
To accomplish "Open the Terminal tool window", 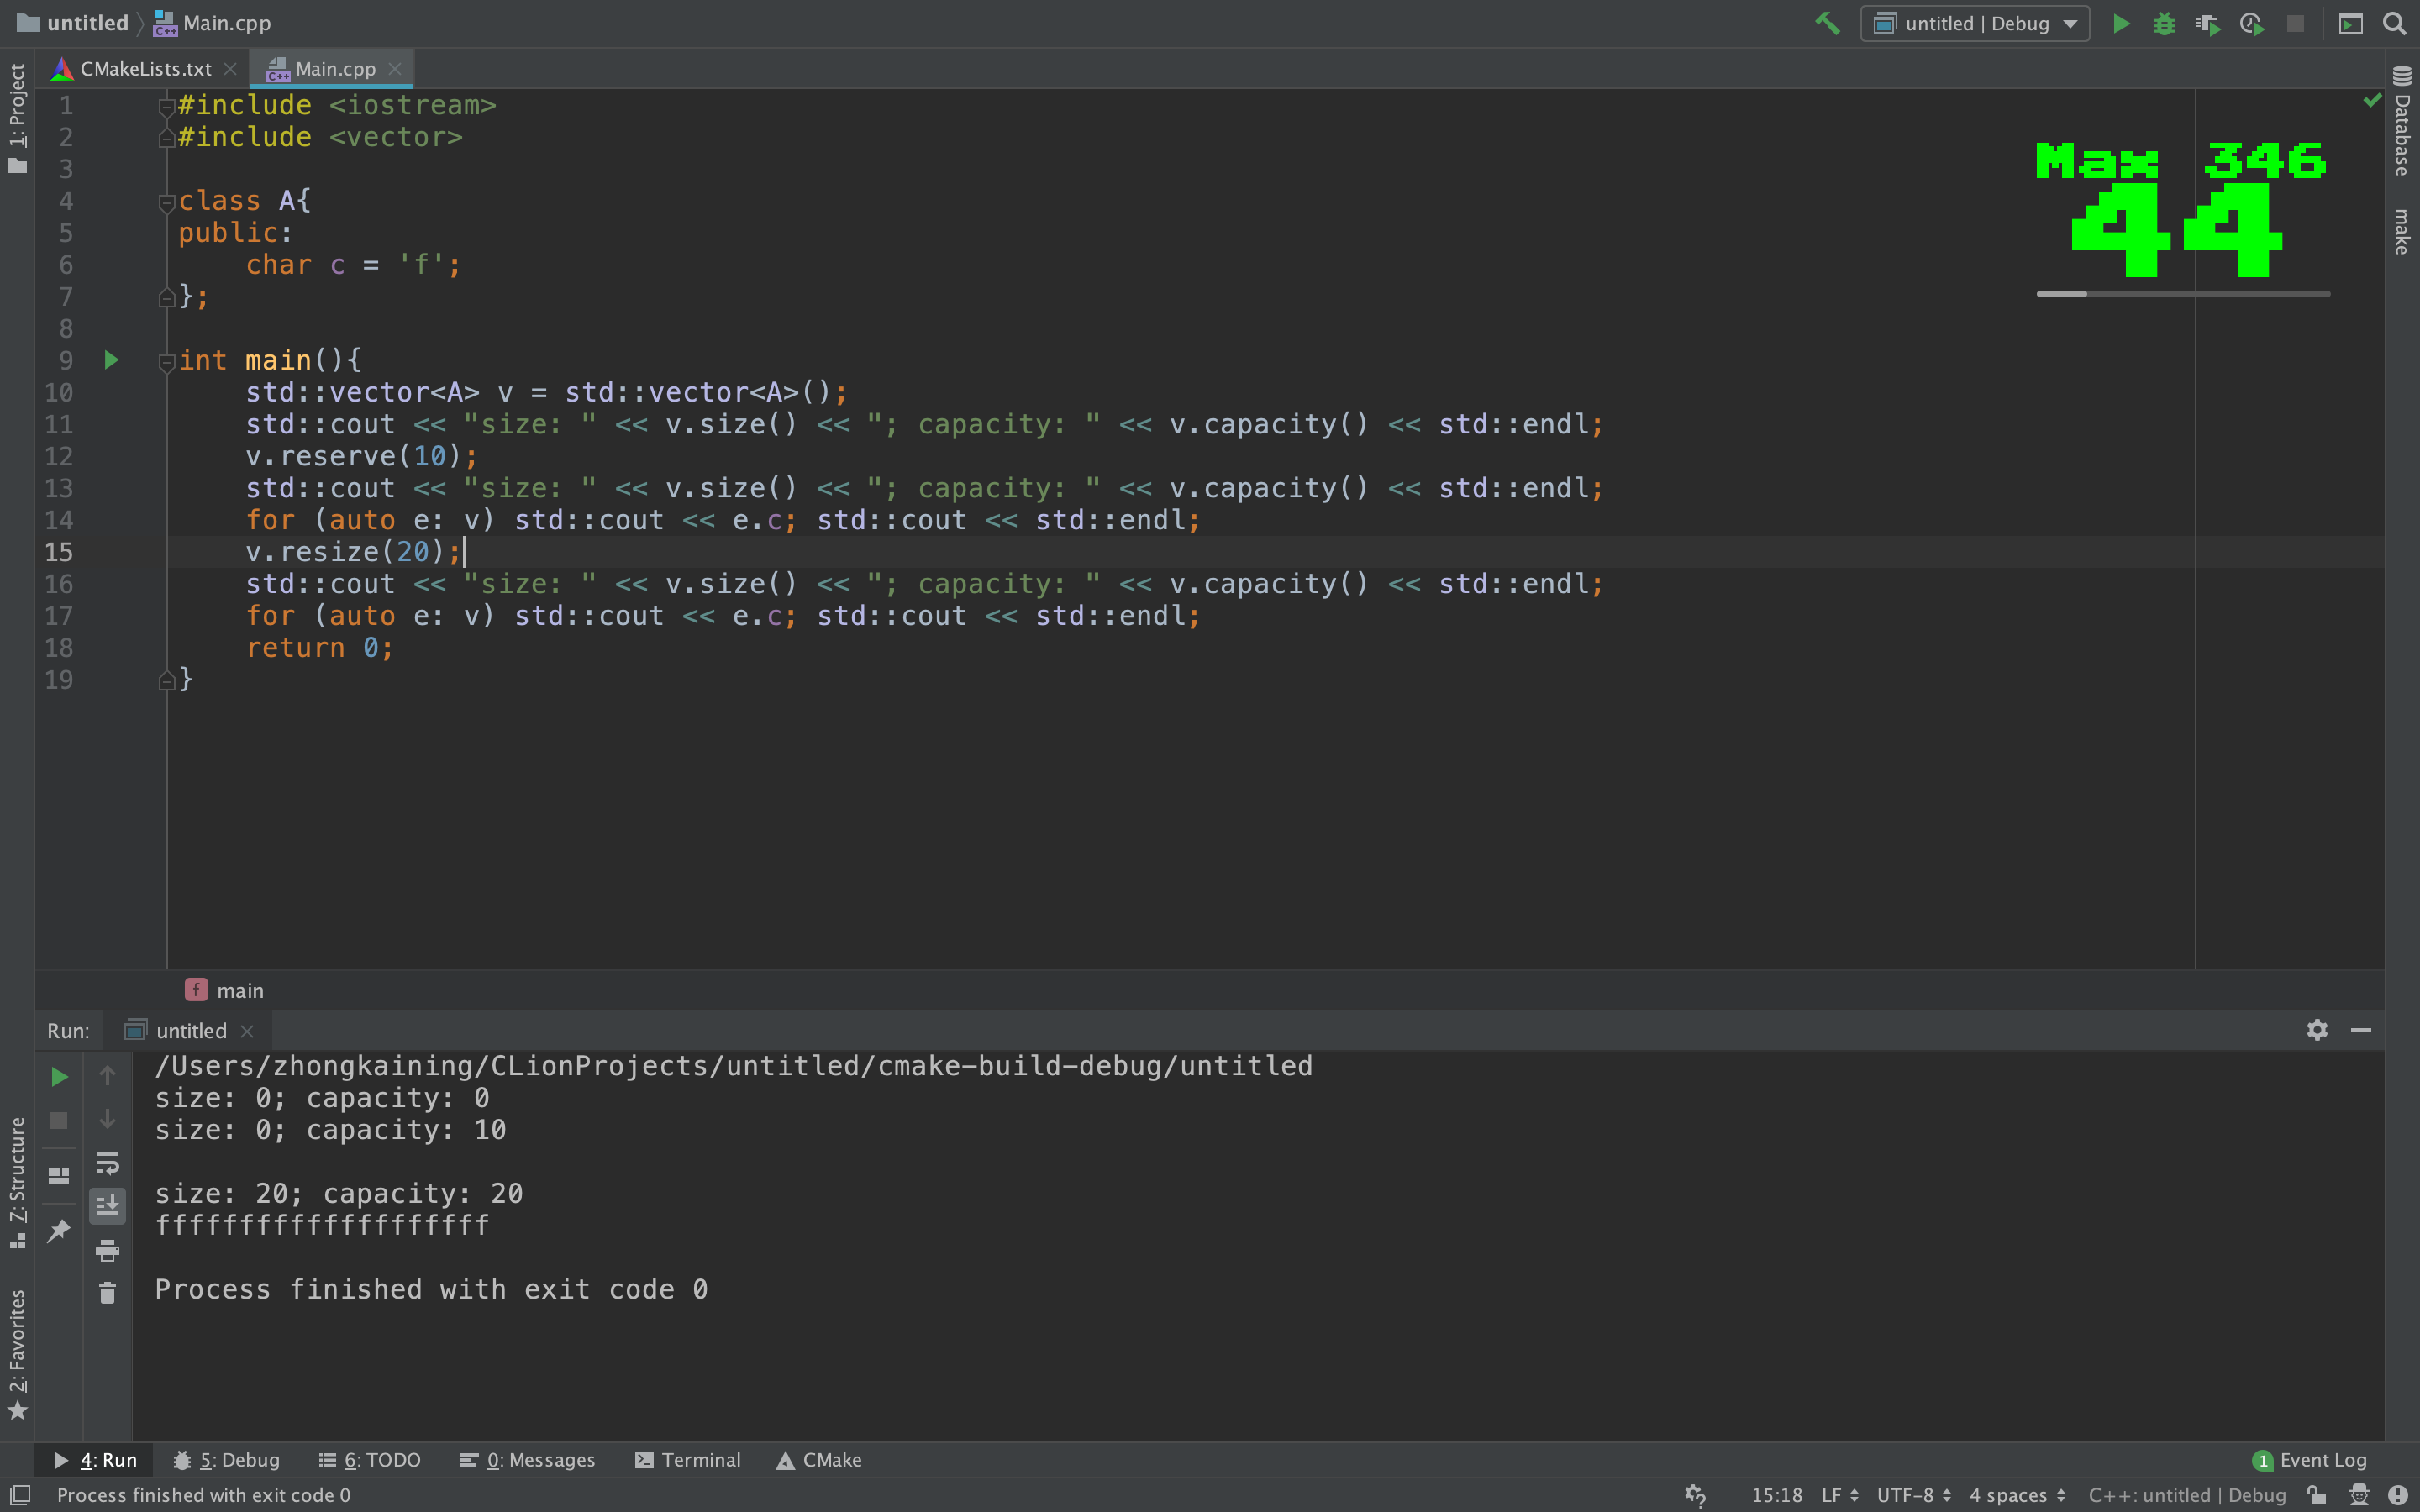I will [688, 1460].
